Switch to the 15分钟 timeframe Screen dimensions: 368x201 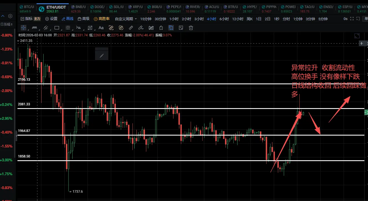tap(146, 19)
